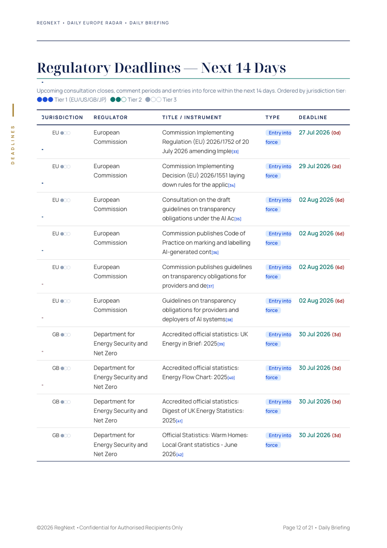Viewport: 387px width, 548px height.
Task: Click the vertical DEADLINES side label
Action: [x=13, y=145]
